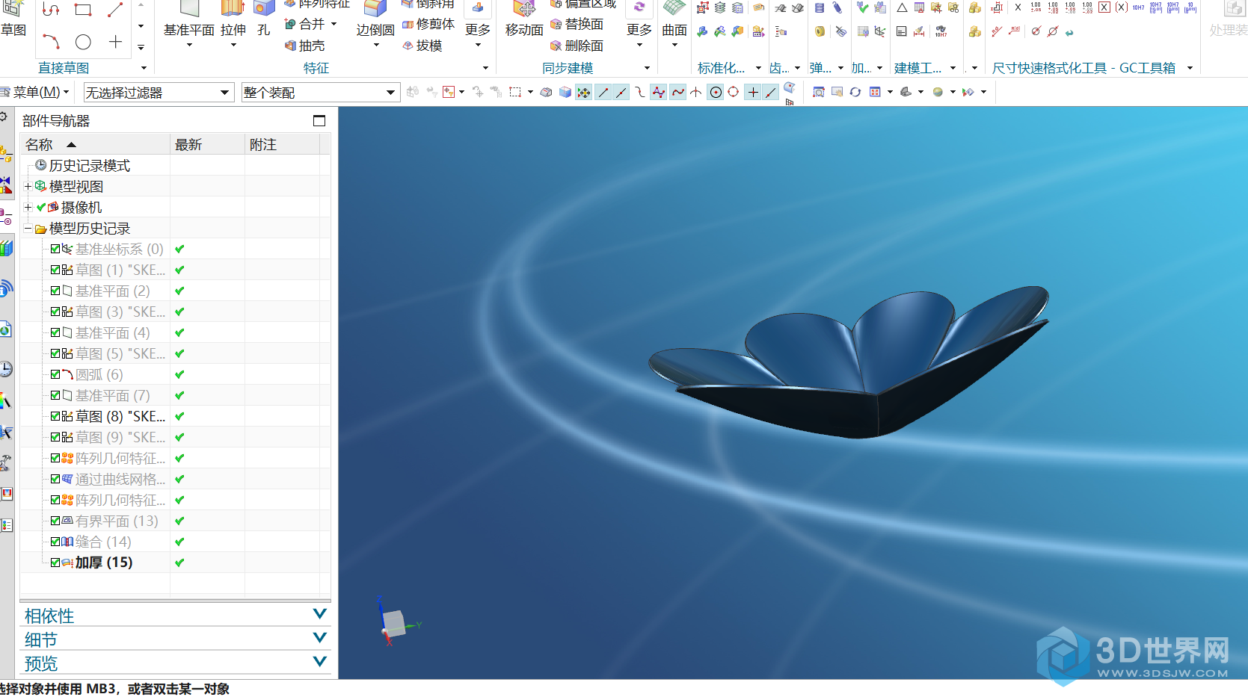Open the 特征 group dropdown arrow

pyautogui.click(x=485, y=68)
